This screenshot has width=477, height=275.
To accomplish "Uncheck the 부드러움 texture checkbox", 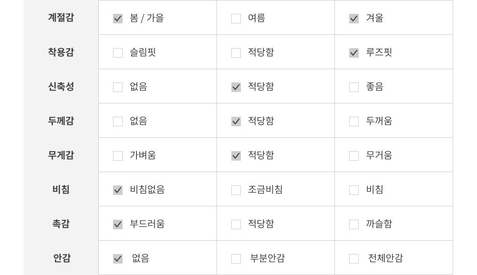I will pyautogui.click(x=118, y=224).
